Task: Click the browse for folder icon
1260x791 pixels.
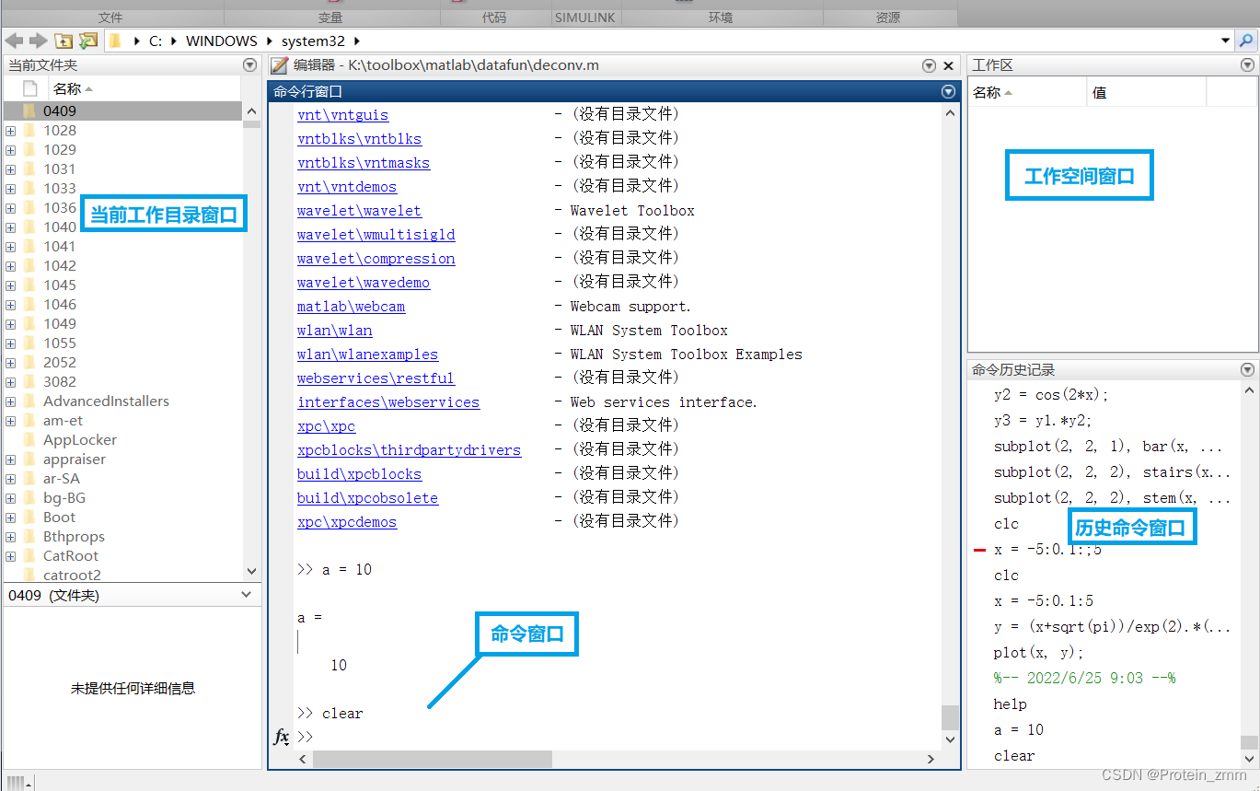Action: tap(88, 41)
